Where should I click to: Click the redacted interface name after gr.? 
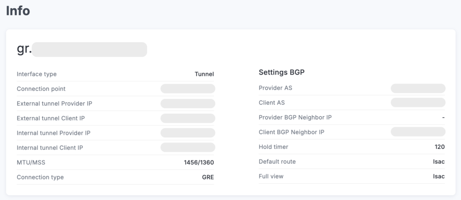pos(90,49)
